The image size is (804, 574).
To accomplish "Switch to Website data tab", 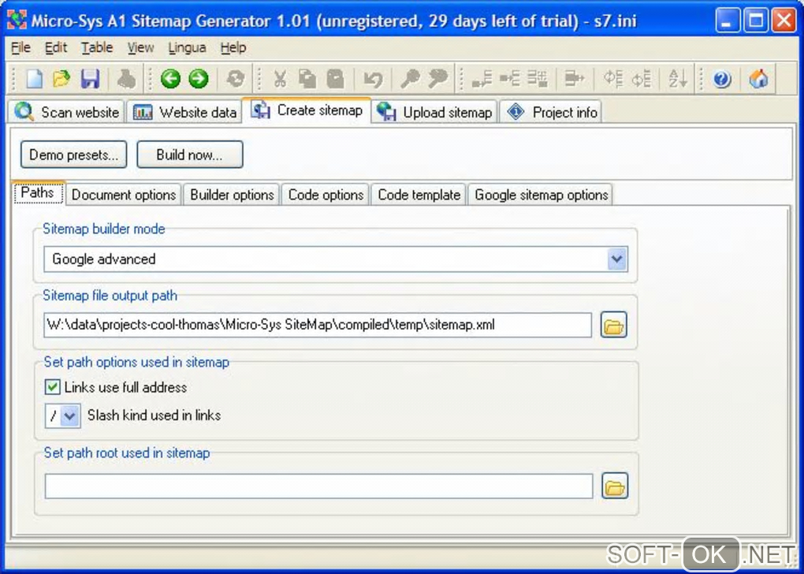I will tap(184, 112).
